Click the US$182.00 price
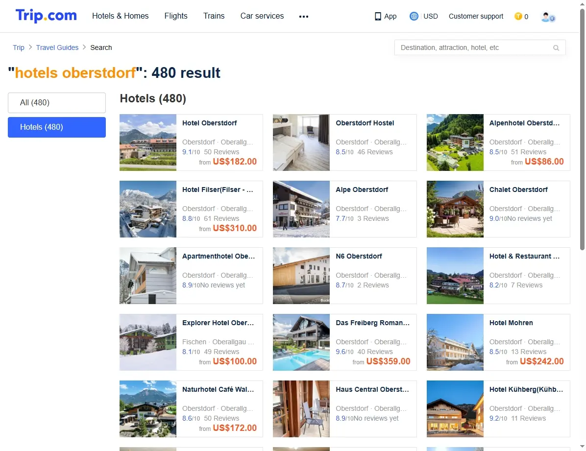The width and height of the screenshot is (586, 451). click(235, 162)
